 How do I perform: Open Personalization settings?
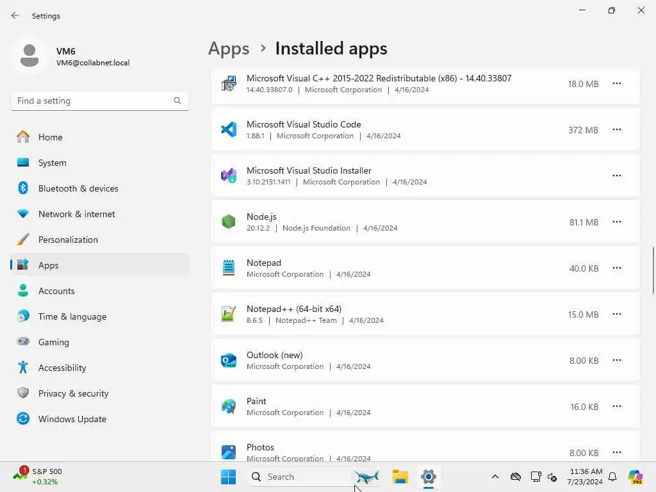(99, 240)
